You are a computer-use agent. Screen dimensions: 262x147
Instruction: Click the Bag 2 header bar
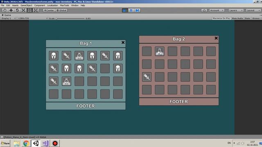pyautogui.click(x=179, y=39)
